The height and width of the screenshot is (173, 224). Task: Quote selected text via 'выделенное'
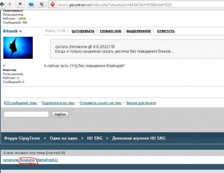(139, 31)
